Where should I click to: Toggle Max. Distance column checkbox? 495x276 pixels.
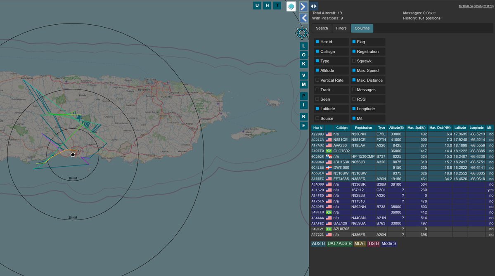pyautogui.click(x=354, y=80)
